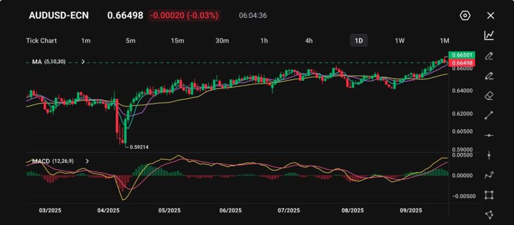This screenshot has width=514, height=225.
Task: Switch to the 1W timeframe
Action: 400,41
